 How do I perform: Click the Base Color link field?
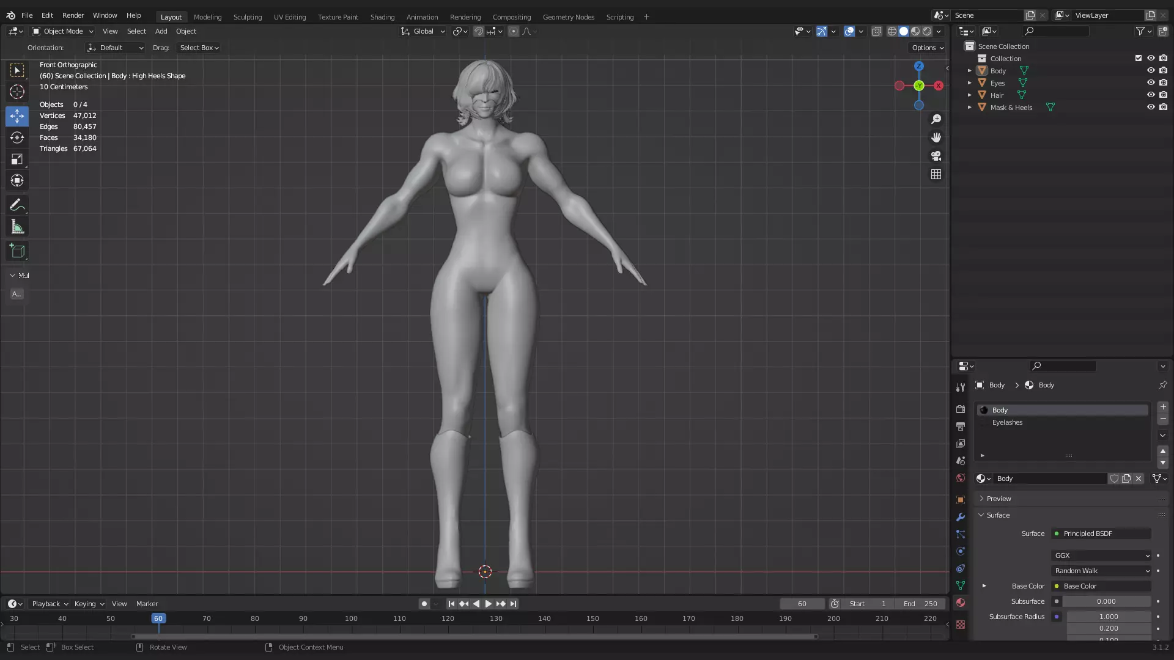1101,586
